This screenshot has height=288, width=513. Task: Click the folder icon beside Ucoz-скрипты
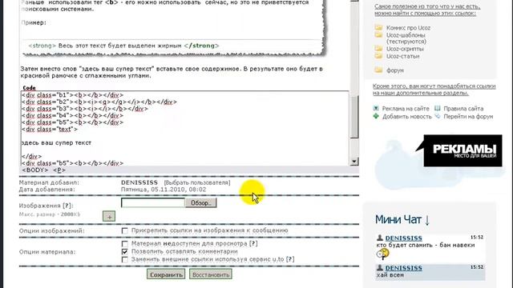[x=378, y=49]
